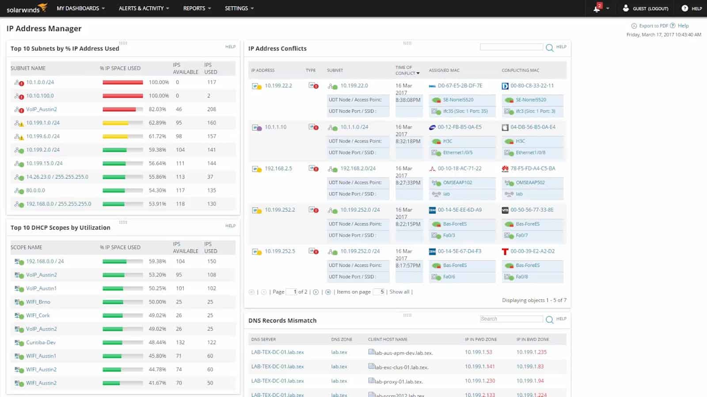The width and height of the screenshot is (707, 397).
Task: Open the Reports menu
Action: 197,8
